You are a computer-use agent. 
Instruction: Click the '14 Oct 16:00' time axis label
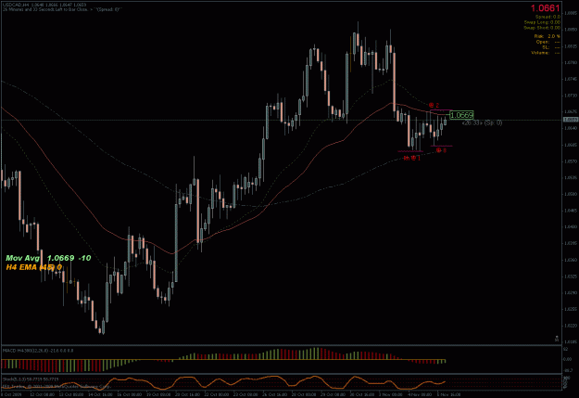(100, 395)
